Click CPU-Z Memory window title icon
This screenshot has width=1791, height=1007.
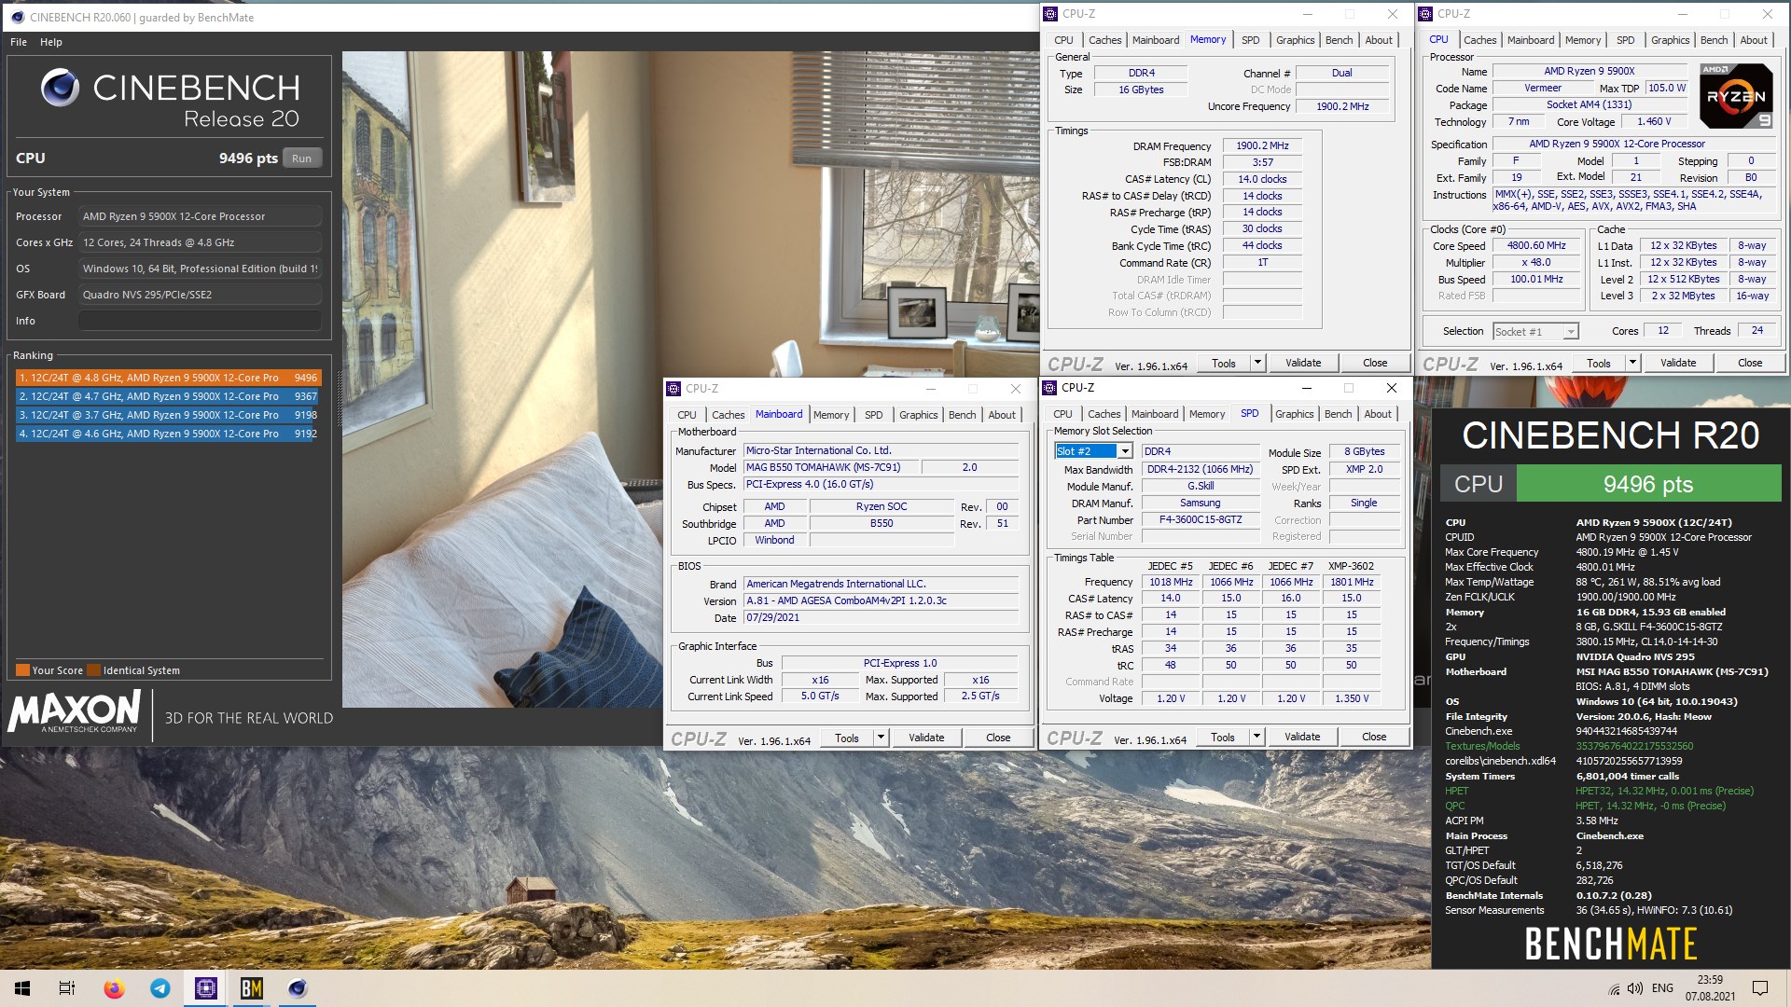[1050, 14]
